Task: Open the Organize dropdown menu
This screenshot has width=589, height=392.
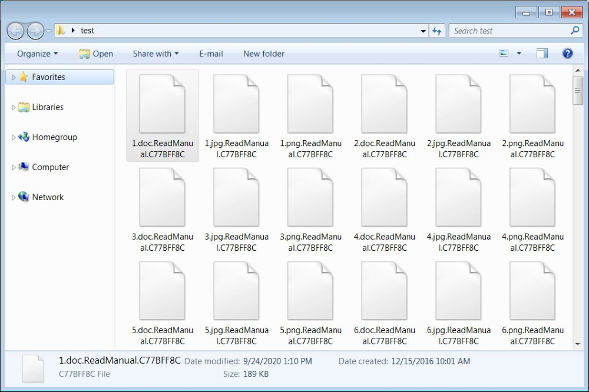Action: 38,54
